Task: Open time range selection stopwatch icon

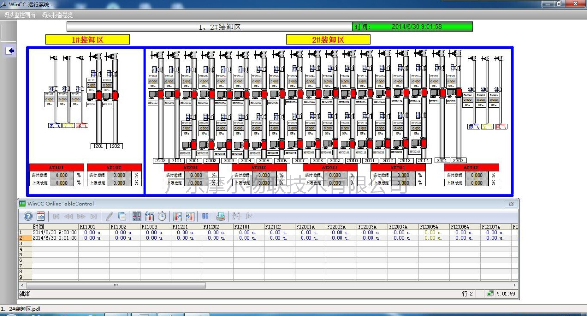Action: coord(162,216)
